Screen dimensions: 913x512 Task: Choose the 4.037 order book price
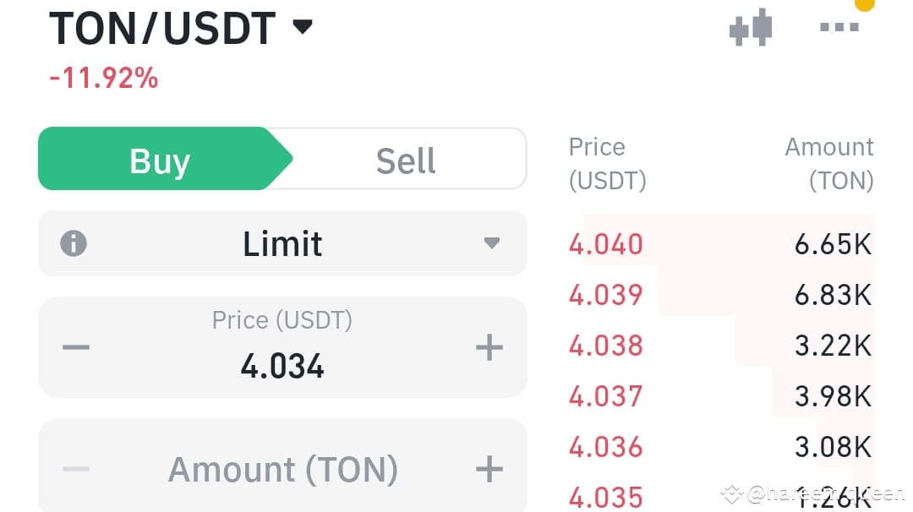[606, 395]
